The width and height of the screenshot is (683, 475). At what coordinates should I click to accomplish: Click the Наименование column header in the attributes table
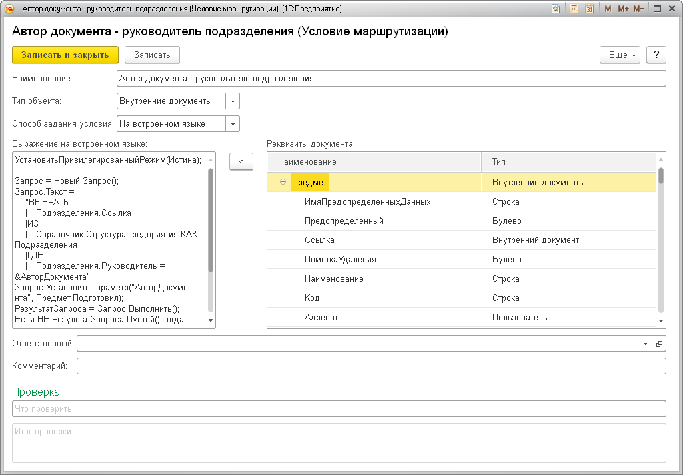pyautogui.click(x=374, y=161)
